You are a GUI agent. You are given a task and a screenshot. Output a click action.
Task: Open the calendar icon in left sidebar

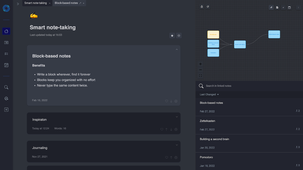(x=6, y=65)
